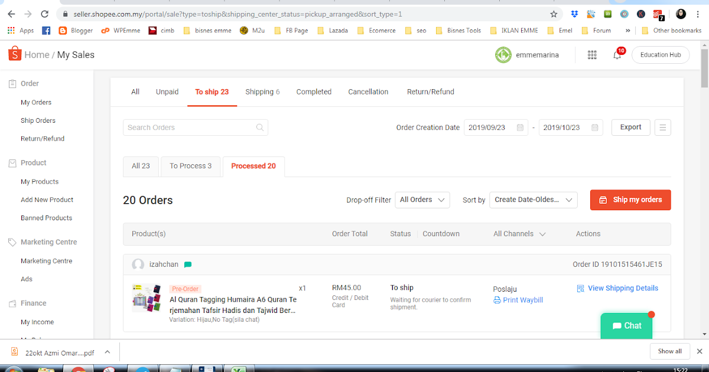
Task: Click the Print Waybill link
Action: pos(518,300)
